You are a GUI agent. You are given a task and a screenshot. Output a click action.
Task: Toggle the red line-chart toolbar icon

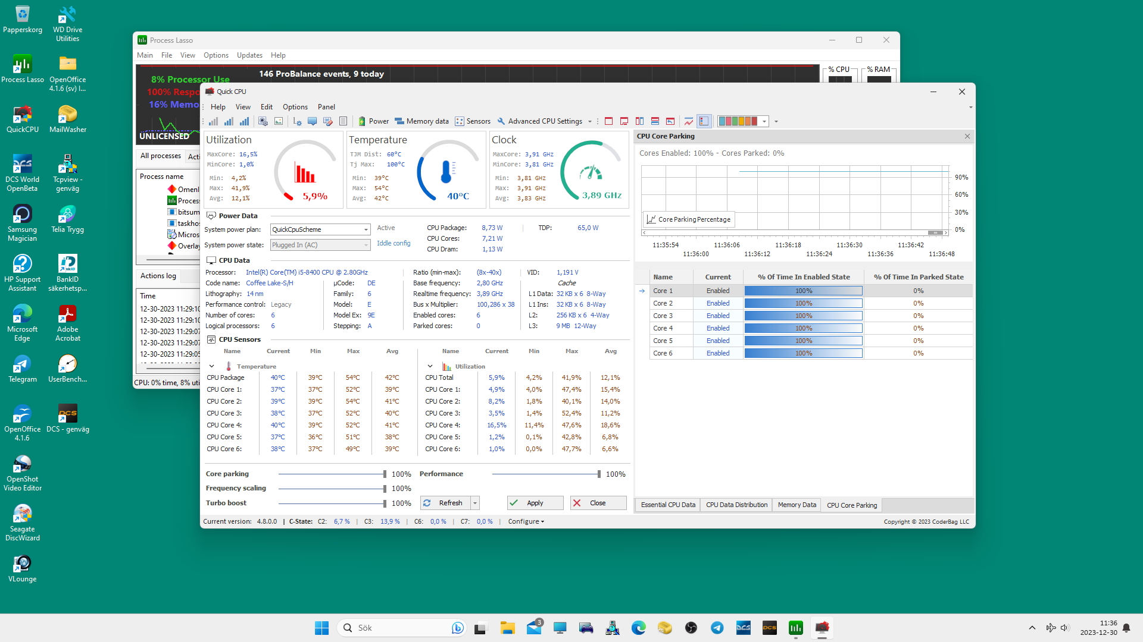[689, 121]
